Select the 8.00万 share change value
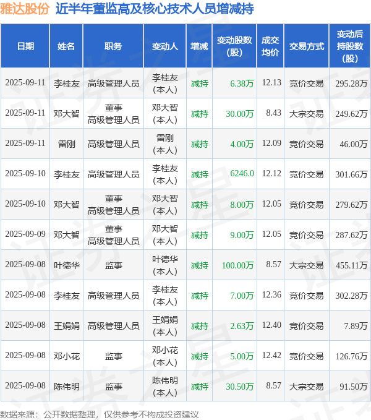Image resolution: width=371 pixels, height=420 pixels. pos(242,204)
